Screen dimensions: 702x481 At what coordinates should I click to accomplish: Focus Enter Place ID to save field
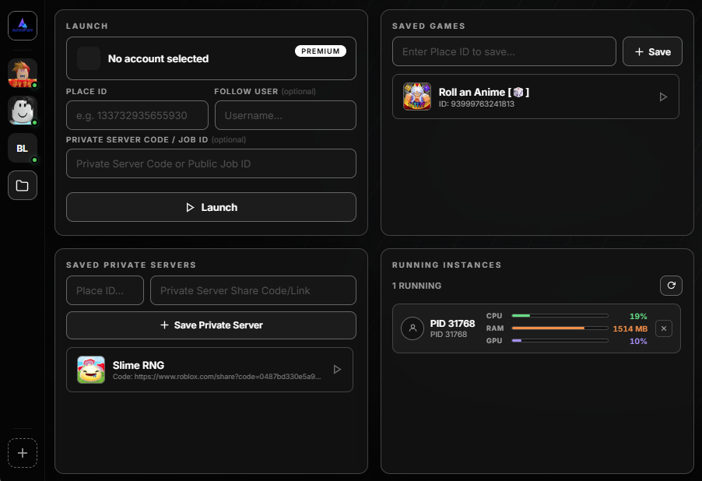(x=504, y=51)
